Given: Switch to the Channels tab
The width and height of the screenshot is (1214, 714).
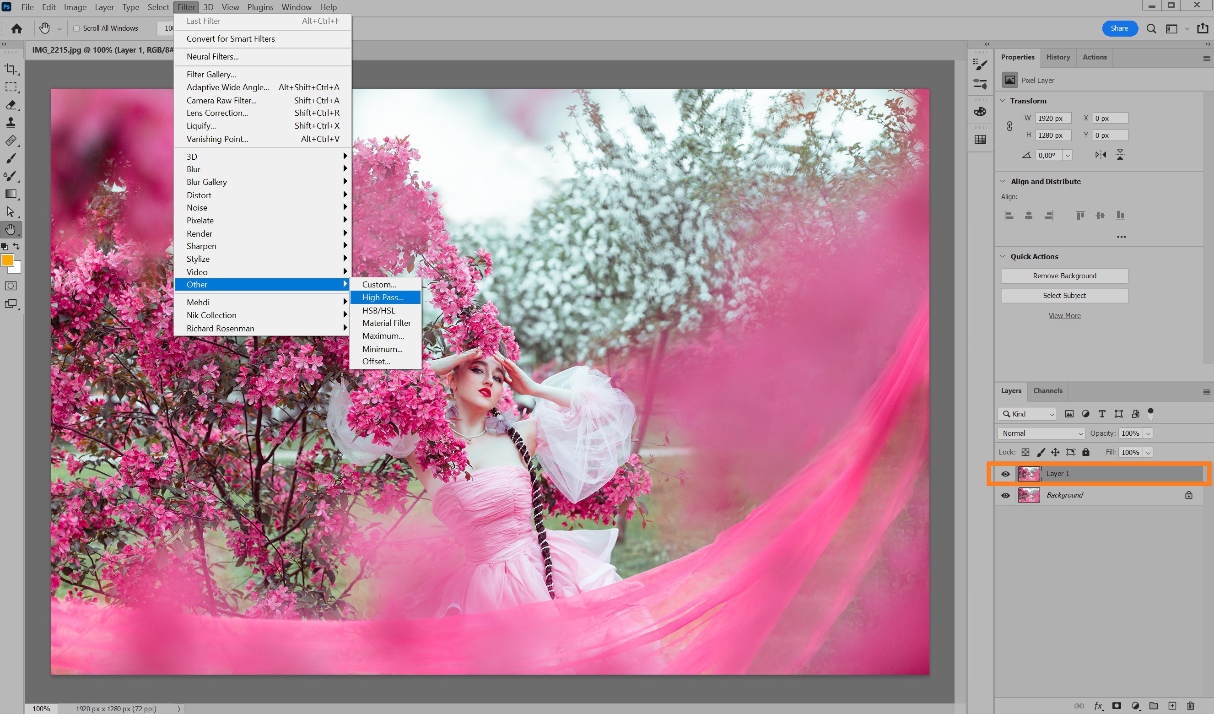Looking at the screenshot, I should click(1047, 391).
